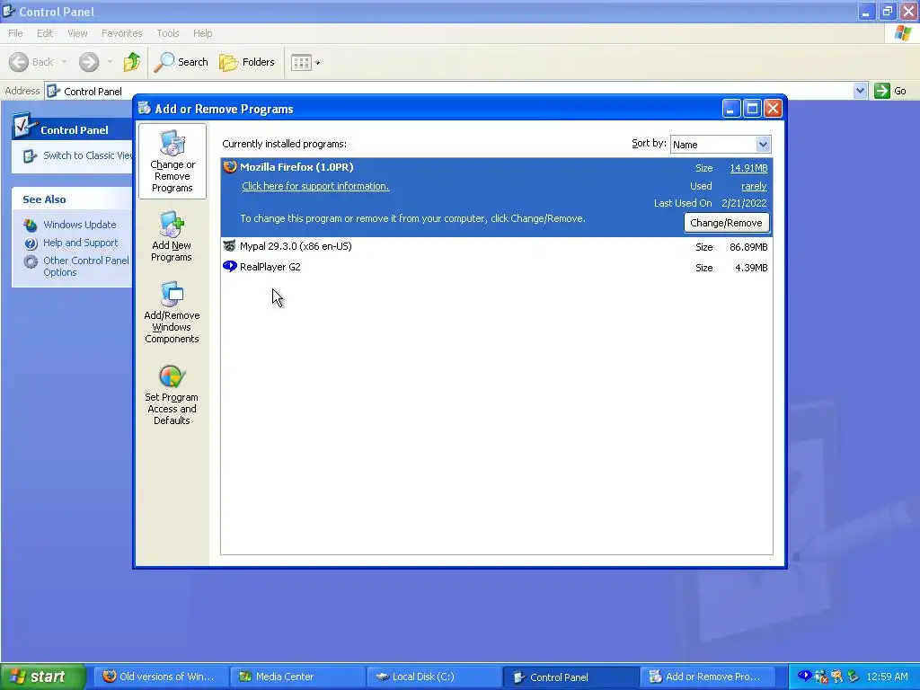This screenshot has height=690, width=920.
Task: Open Add New Programs section
Action: [172, 236]
